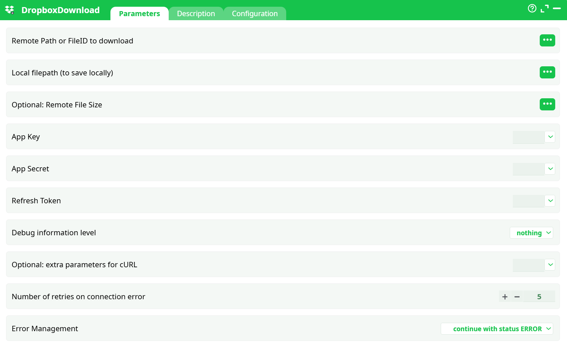This screenshot has height=345, width=567.
Task: Open the App Secret dropdown
Action: (x=549, y=169)
